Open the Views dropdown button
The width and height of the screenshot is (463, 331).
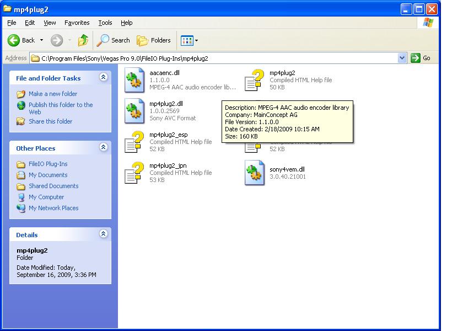(x=189, y=40)
